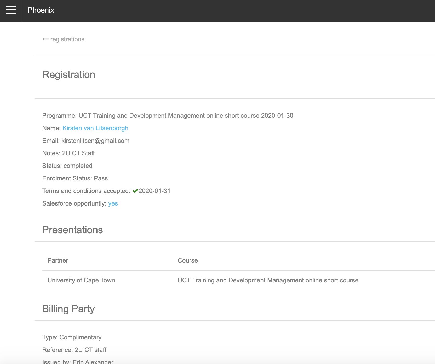435x364 pixels.
Task: Open the hamburger navigation menu
Action: [11, 10]
